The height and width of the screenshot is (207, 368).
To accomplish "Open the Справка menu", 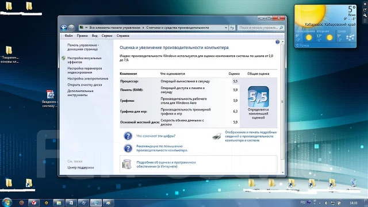I will [122, 36].
